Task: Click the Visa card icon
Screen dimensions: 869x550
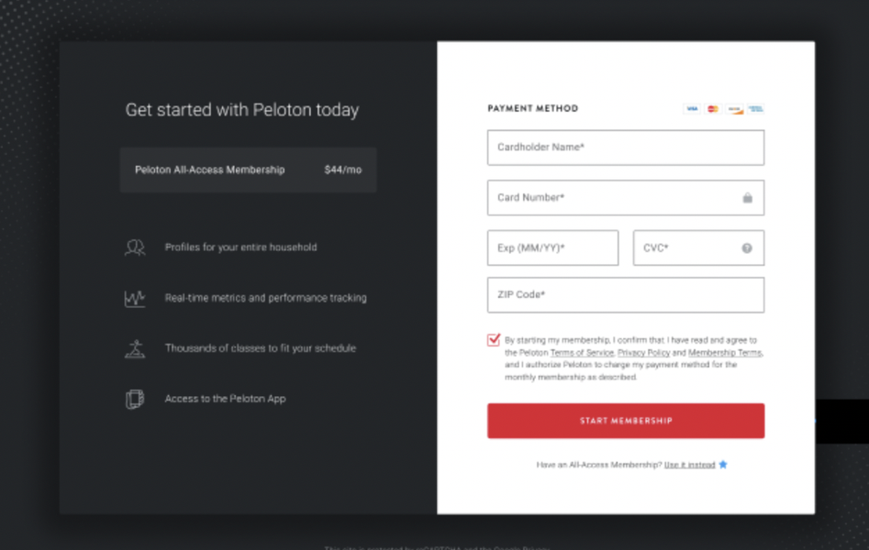Action: (692, 108)
